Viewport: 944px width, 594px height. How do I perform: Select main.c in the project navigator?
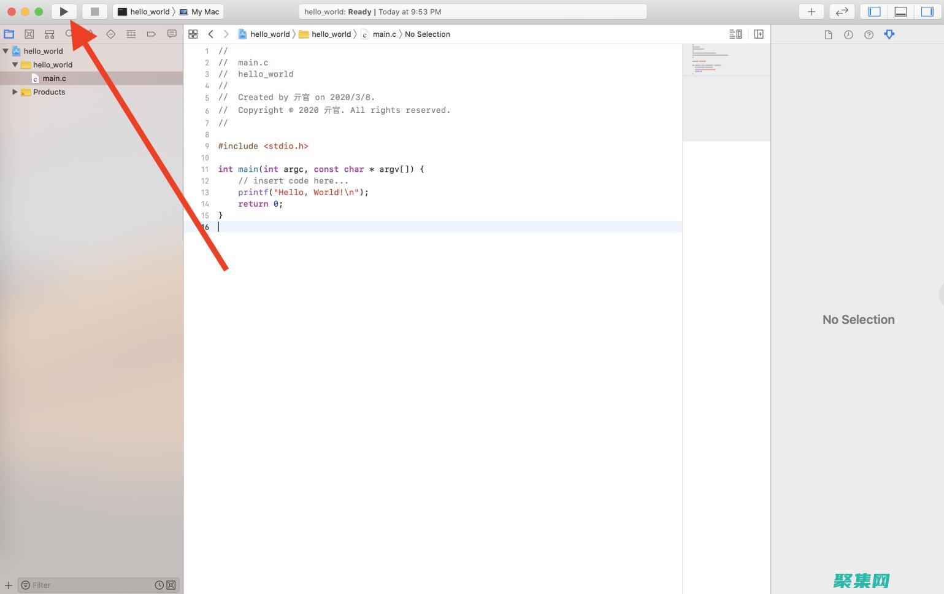tap(55, 78)
